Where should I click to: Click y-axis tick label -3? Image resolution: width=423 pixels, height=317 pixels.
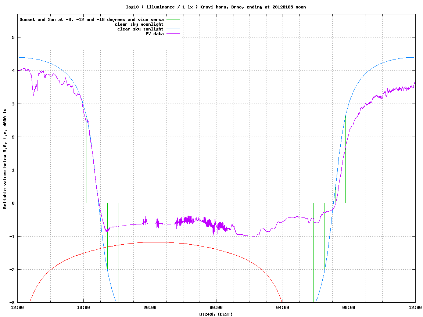coord(12,303)
